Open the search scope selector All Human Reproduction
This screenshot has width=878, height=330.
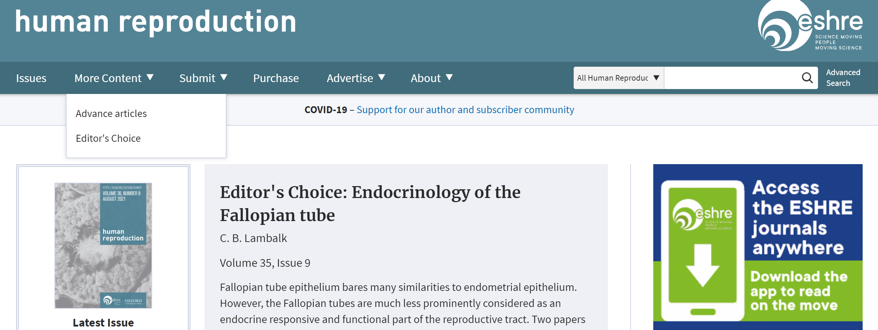(x=618, y=78)
